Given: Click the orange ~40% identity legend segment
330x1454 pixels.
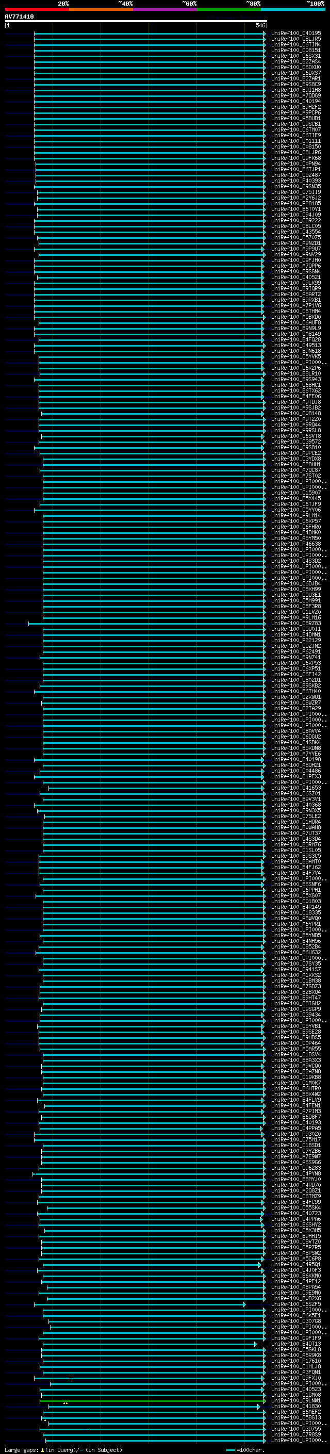Looking at the screenshot, I should click(101, 9).
